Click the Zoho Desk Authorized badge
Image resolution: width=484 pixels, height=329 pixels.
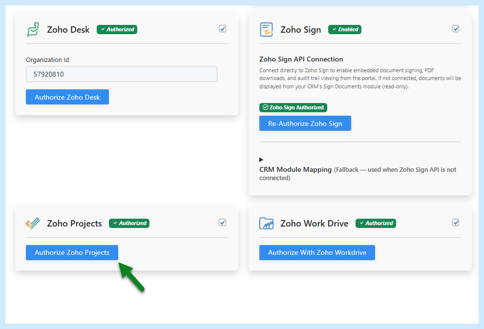coord(117,29)
